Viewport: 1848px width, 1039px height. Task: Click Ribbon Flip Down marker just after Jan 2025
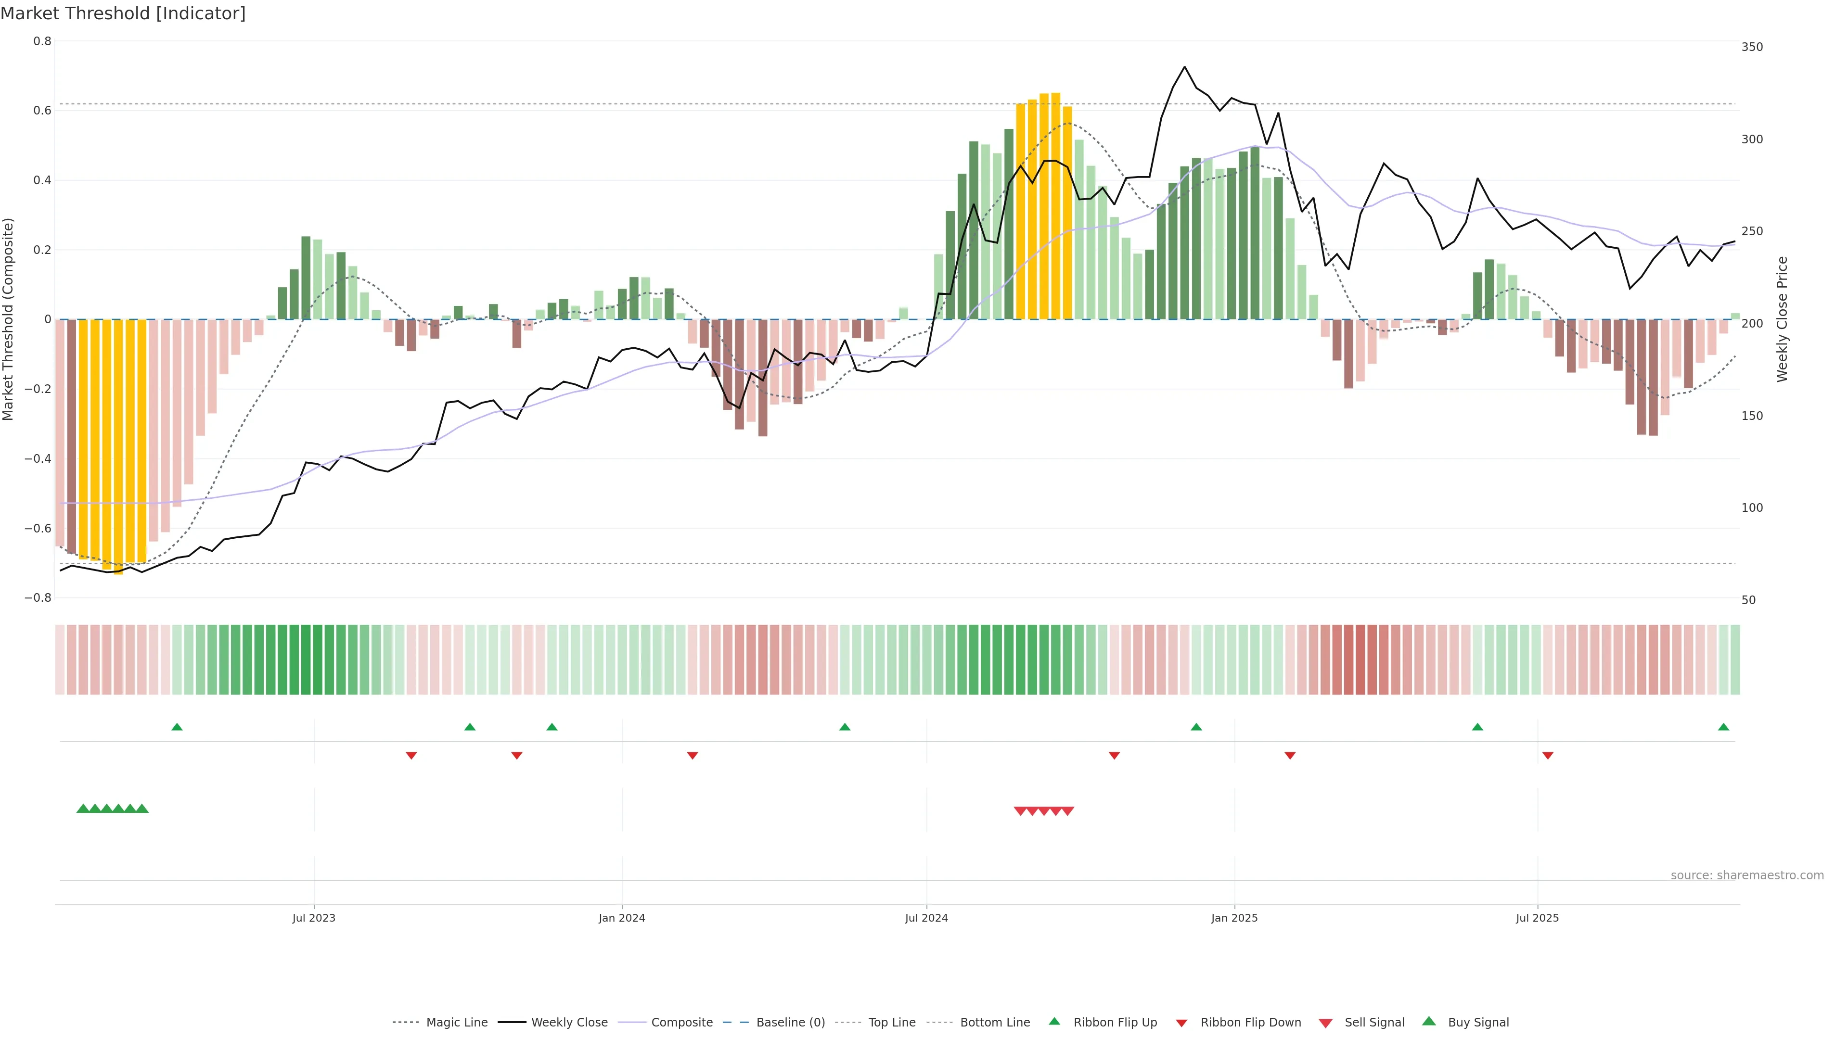click(1290, 756)
